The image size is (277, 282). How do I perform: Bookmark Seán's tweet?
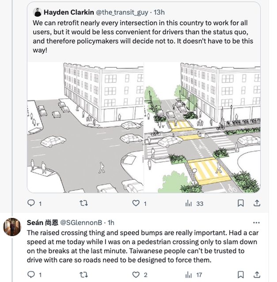coord(241,275)
